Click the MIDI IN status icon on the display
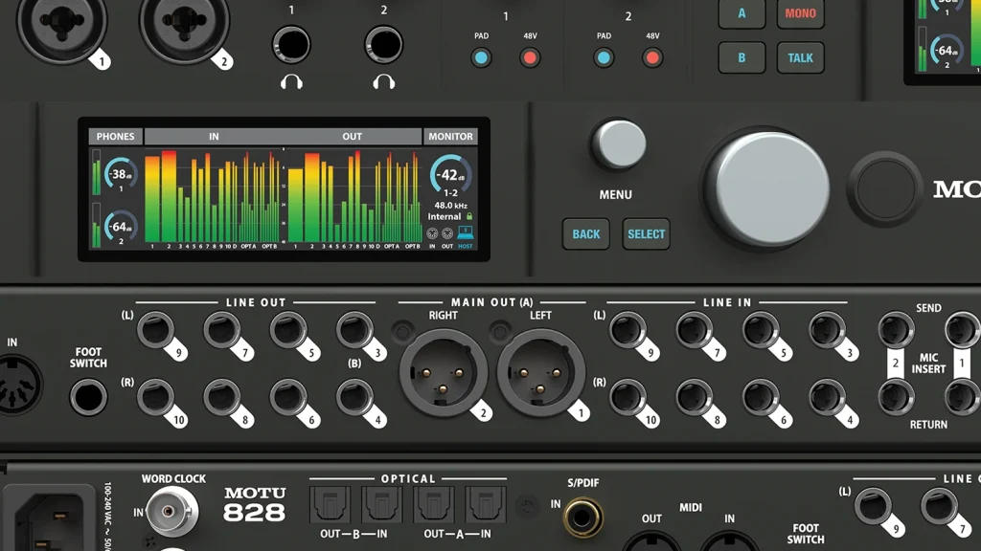 coord(432,233)
